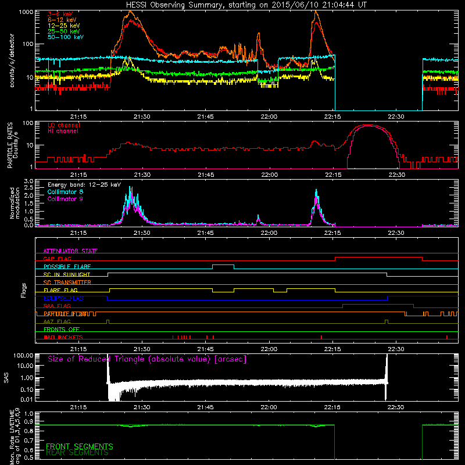
Task: Click the vertical 'Flags' axis label
Action: [24, 290]
